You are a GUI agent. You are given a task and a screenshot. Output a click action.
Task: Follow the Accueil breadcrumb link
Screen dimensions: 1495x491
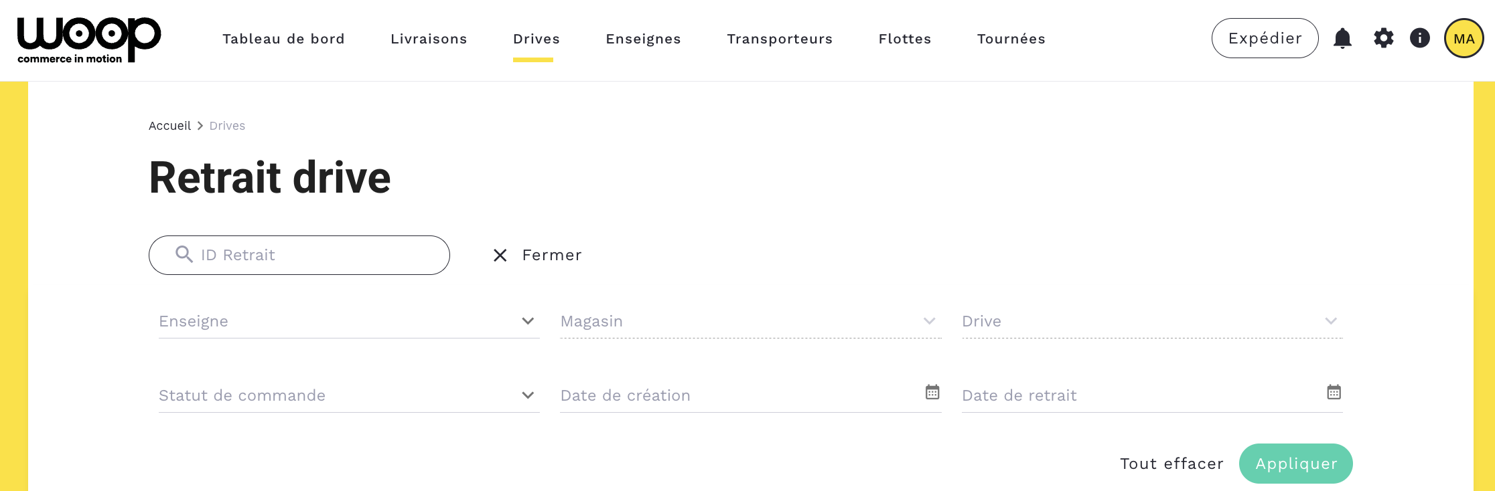(169, 126)
